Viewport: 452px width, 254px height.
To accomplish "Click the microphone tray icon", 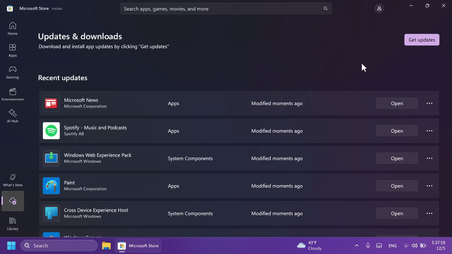I will [x=368, y=246].
